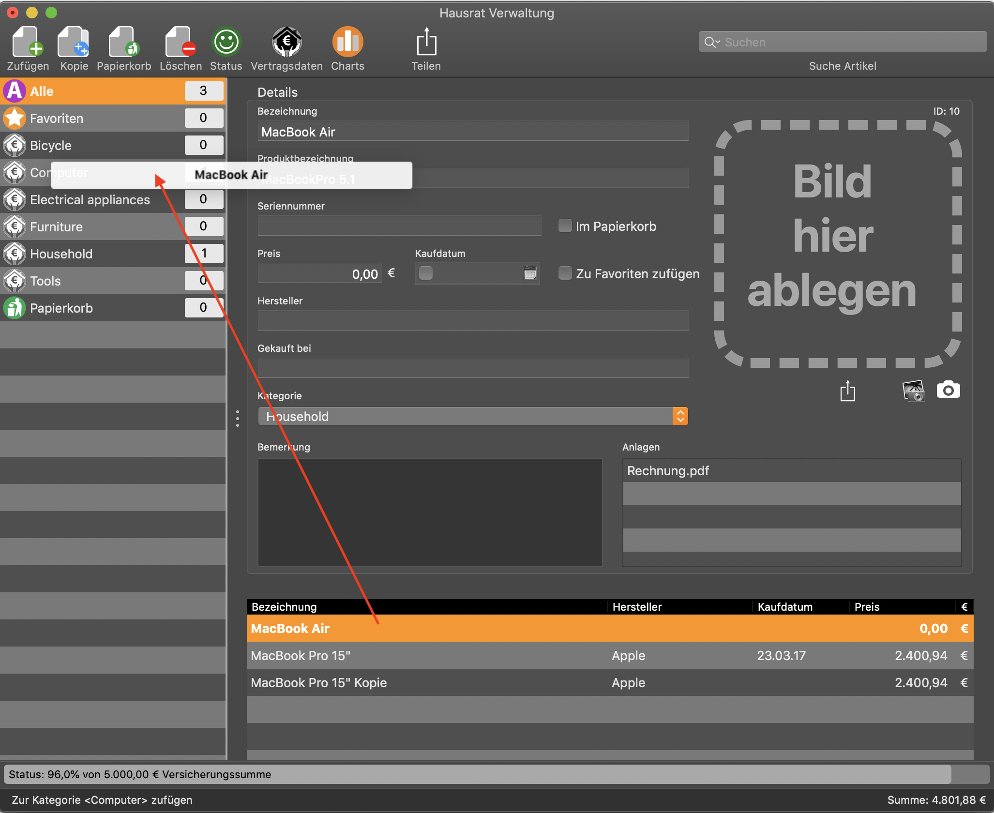Screen dimensions: 994x813
Task: Click the Furniture category icon
Action: 15,226
